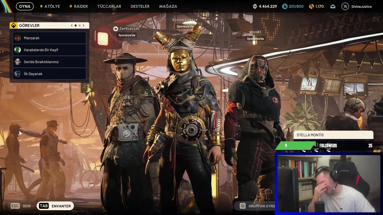The image size is (383, 215).
Task: Go to previous quests page arrow
Action: 72,25
